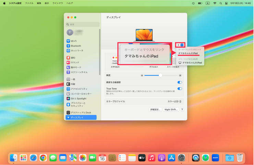254x165 pixels.
Task: Open the ヘルプ menu
Action: pos(70,3)
